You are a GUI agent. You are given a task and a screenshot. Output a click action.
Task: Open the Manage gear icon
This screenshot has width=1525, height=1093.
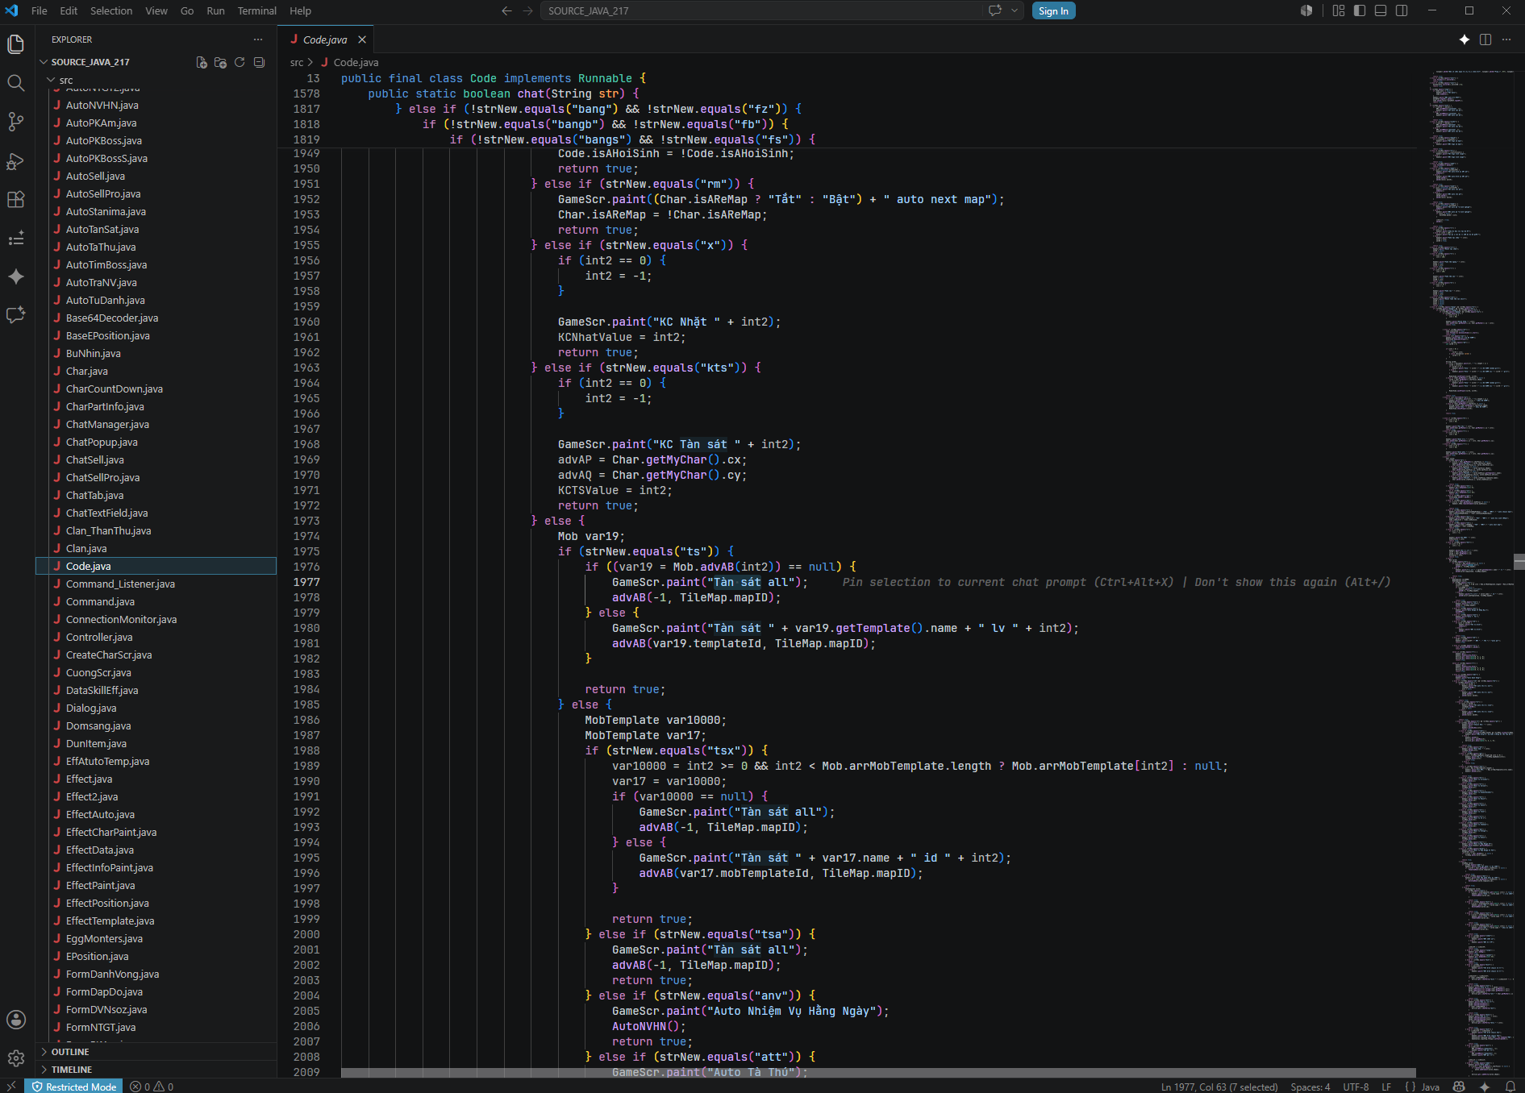16,1058
